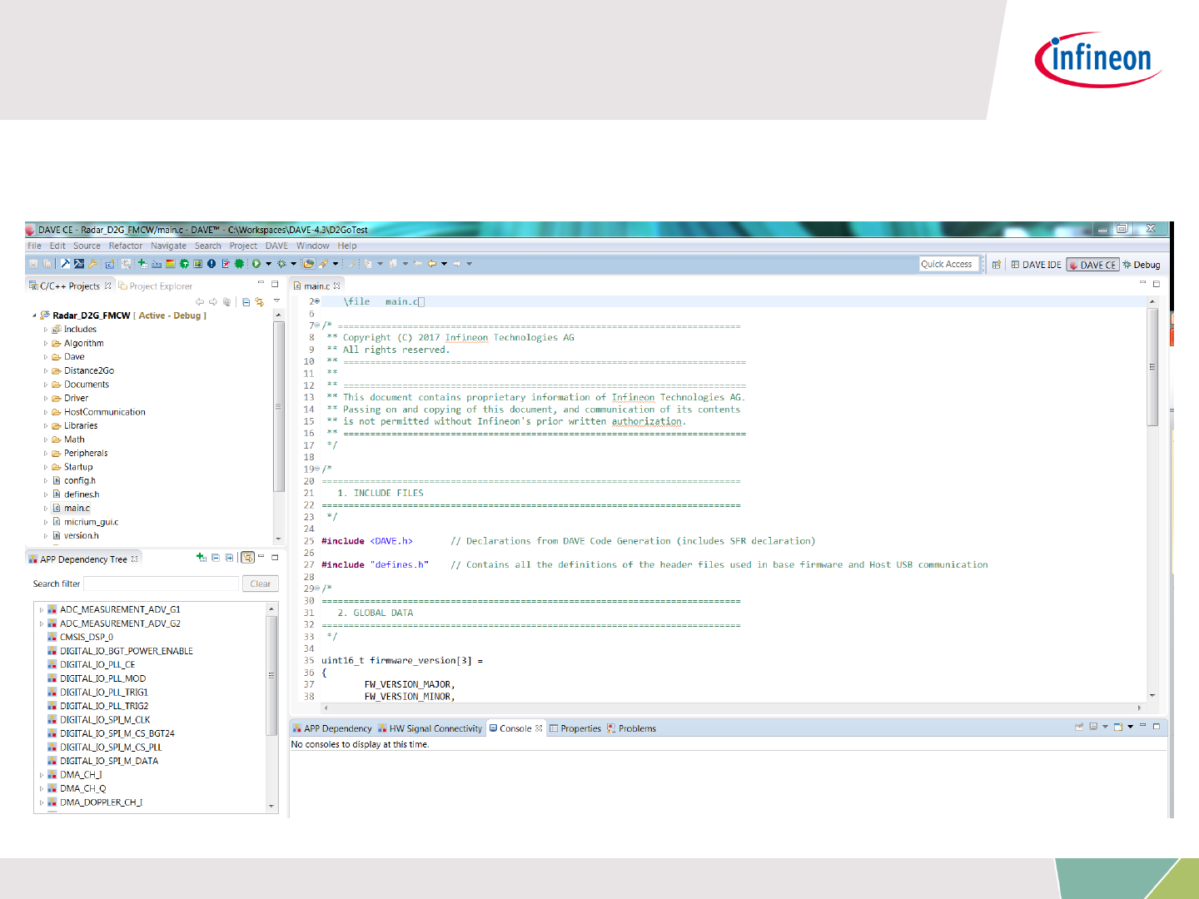Image resolution: width=1199 pixels, height=899 pixels.
Task: Expand the HostCommunication folder
Action: [x=46, y=412]
